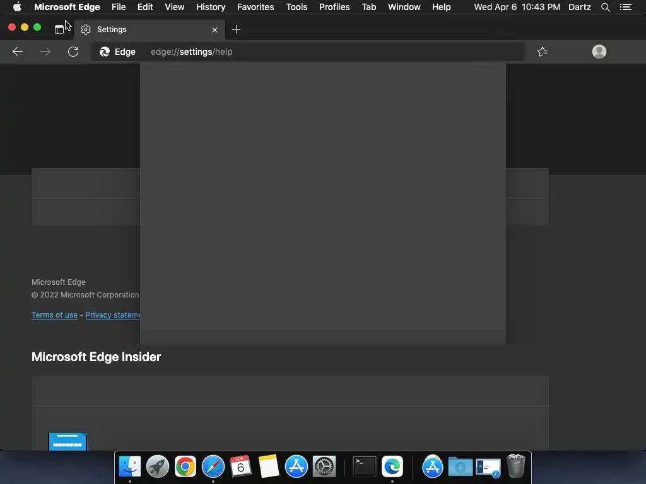The image size is (646, 484).
Task: Open the Profiles menu
Action: pyautogui.click(x=334, y=7)
